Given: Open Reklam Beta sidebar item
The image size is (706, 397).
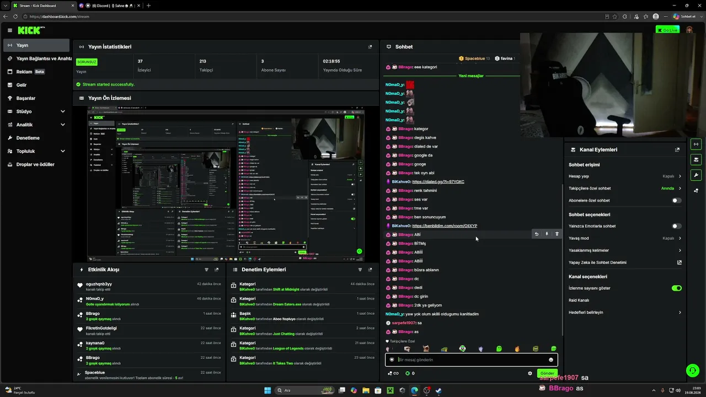Looking at the screenshot, I should (x=36, y=72).
